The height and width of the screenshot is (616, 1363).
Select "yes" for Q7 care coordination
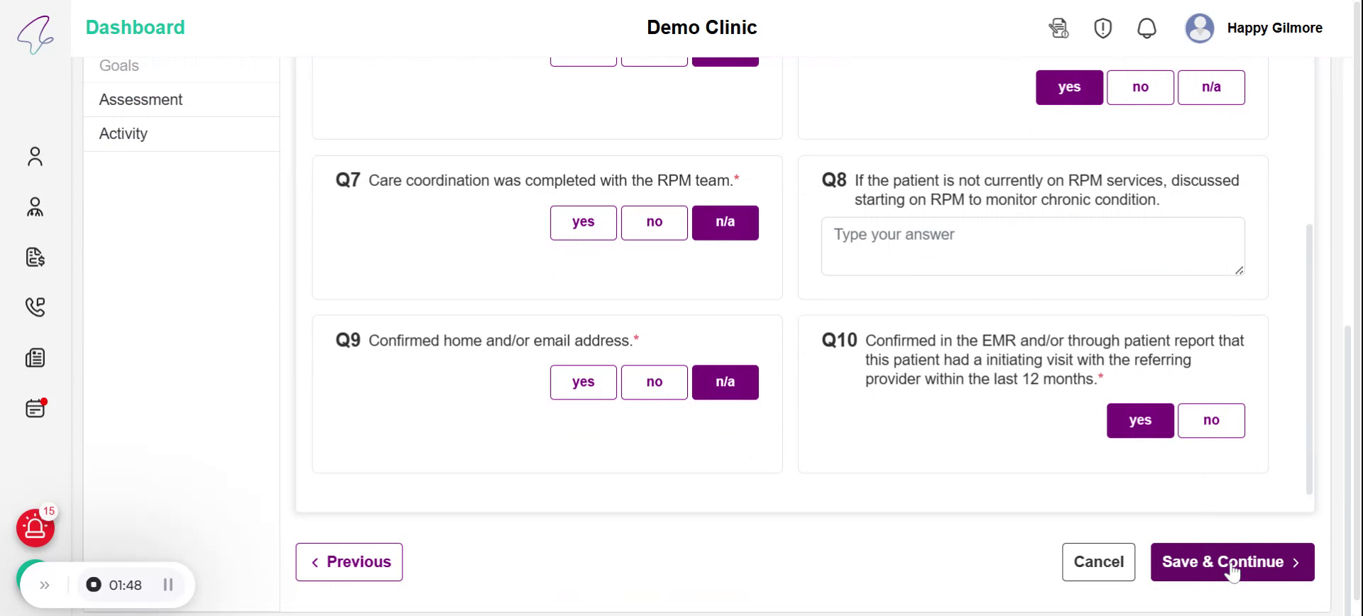pos(583,222)
